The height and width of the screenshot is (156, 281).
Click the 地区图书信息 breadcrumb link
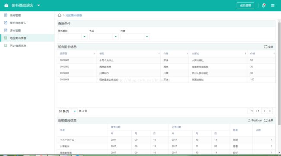coord(73,16)
